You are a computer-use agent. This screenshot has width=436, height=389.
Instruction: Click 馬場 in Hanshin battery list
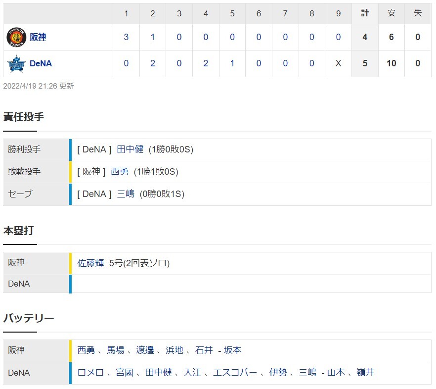116,350
